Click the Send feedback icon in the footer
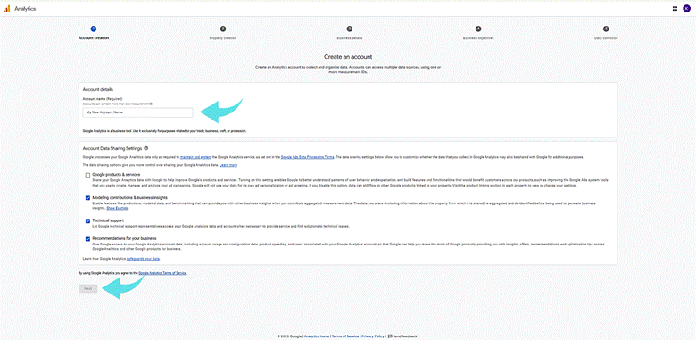Screen dimensions: 696x340 (390, 336)
